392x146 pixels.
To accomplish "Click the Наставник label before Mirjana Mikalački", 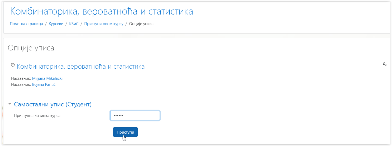I will (21, 78).
